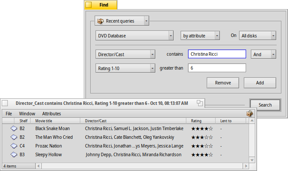288x171 pixels.
Task: Click the horizontal scrollbar track in results
Action: point(142,166)
